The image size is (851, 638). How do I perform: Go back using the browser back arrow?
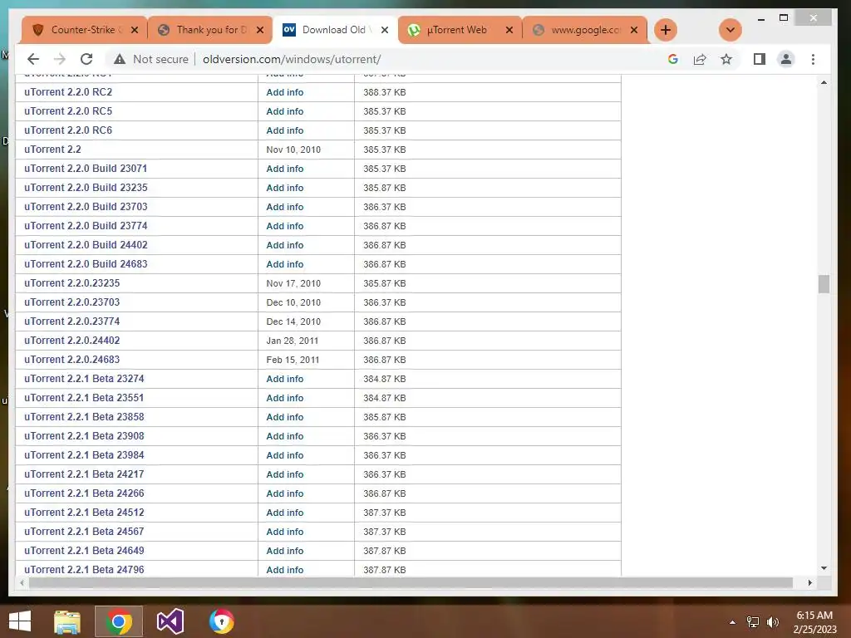pyautogui.click(x=33, y=59)
